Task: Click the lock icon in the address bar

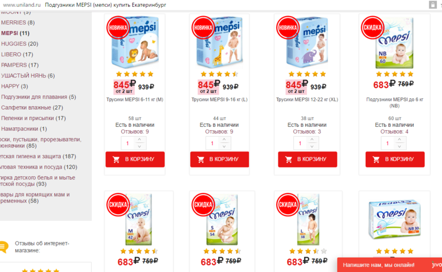Action: click(x=432, y=5)
